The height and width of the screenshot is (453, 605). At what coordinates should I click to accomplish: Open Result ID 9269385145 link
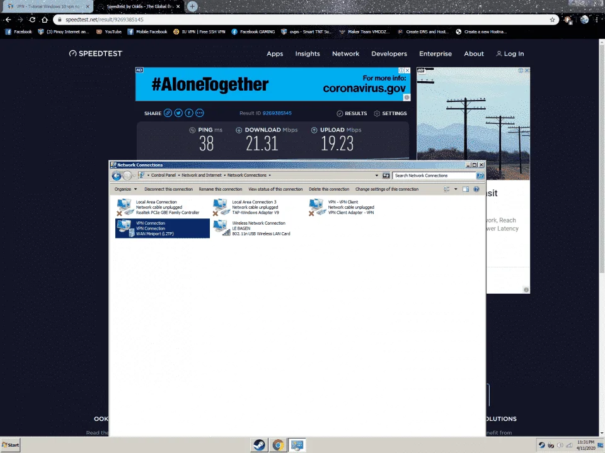(x=277, y=113)
